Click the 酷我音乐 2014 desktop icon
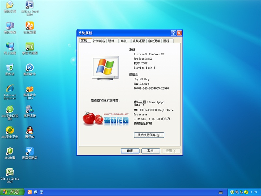261x196 pixels. (x=30, y=89)
